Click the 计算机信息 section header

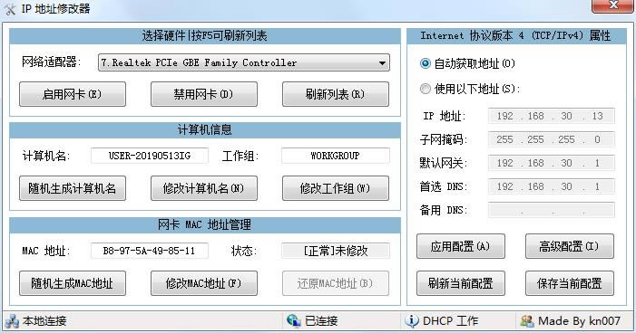204,130
